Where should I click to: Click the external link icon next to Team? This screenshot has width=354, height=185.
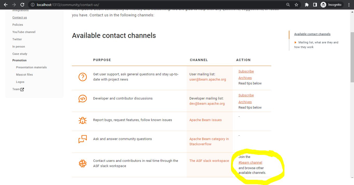point(22,89)
